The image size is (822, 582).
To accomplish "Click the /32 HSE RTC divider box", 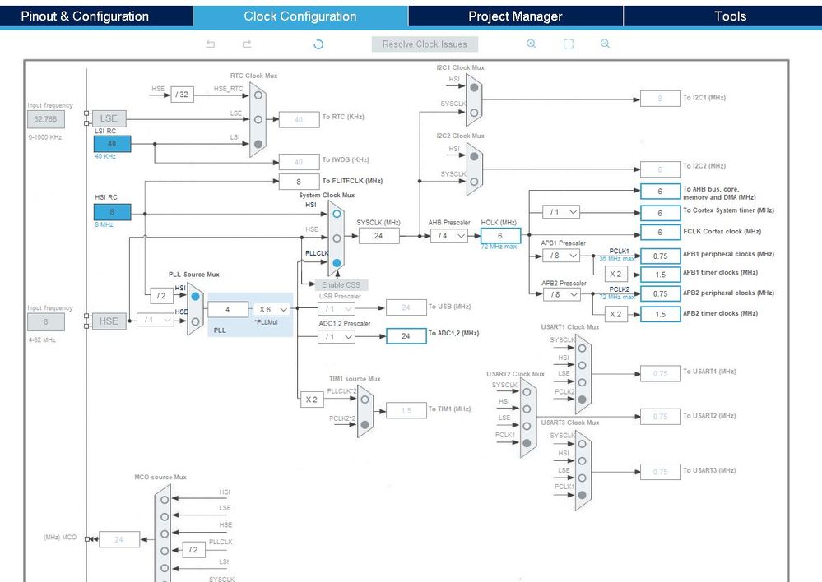I will [182, 95].
